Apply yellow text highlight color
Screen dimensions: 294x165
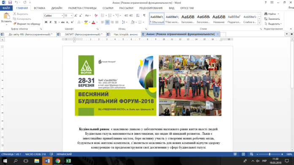[86, 22]
